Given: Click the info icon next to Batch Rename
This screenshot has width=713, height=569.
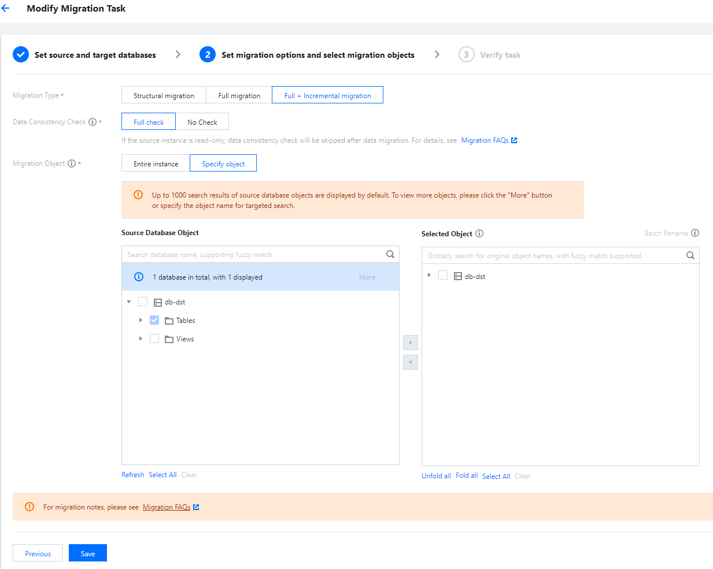Looking at the screenshot, I should pos(695,233).
